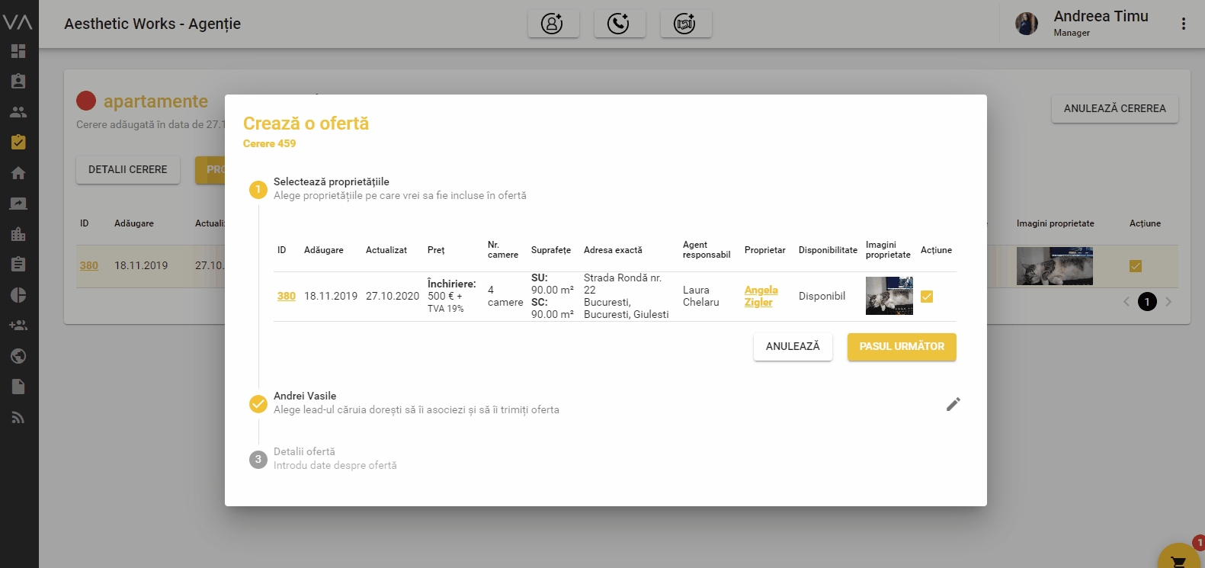This screenshot has width=1205, height=568.
Task: Open the DETALII CERERE tab
Action: [127, 170]
